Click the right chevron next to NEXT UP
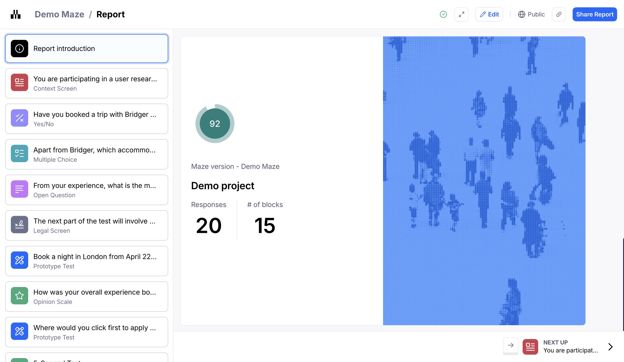The height and width of the screenshot is (362, 624). tap(611, 347)
